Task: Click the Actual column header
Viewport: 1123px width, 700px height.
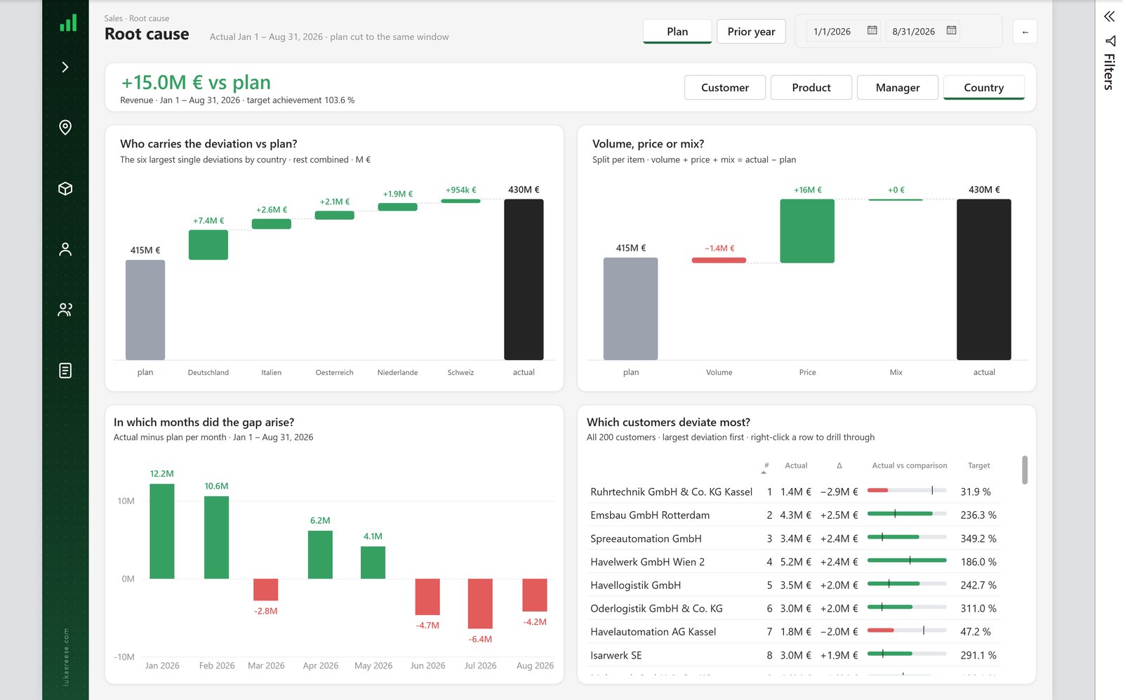Action: [796, 465]
